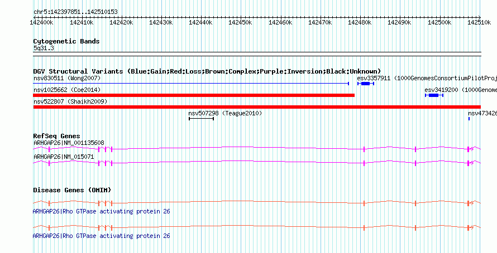Click the 142500k ruler tick label
The image size is (497, 253).
click(x=439, y=22)
